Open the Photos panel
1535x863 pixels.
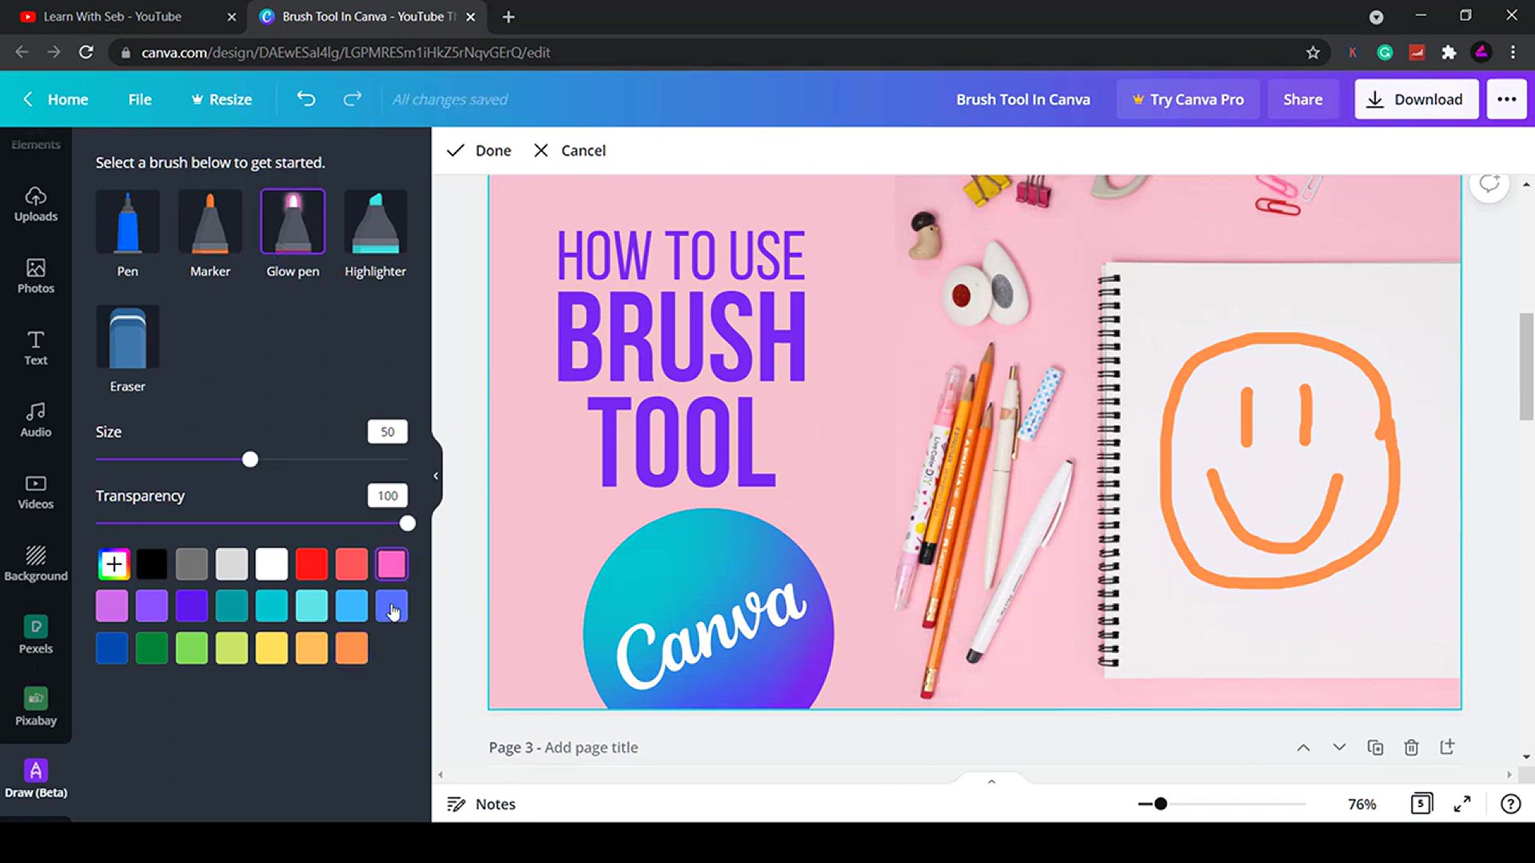coord(36,276)
